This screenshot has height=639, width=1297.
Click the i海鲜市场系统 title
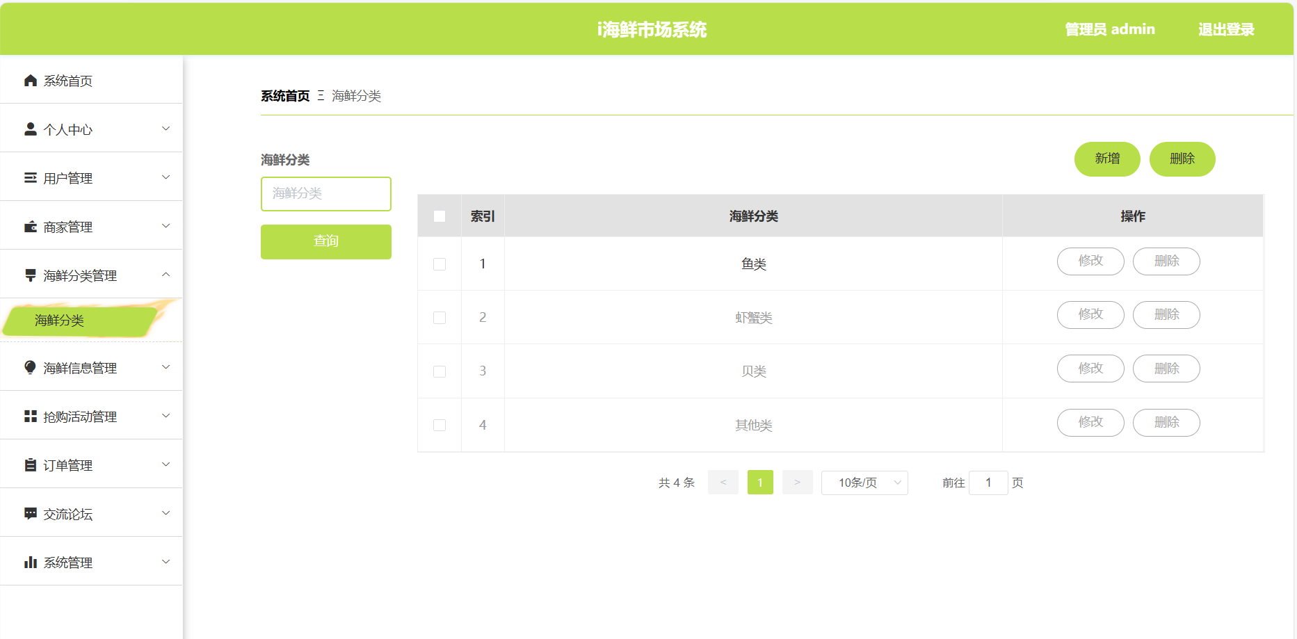click(x=652, y=29)
